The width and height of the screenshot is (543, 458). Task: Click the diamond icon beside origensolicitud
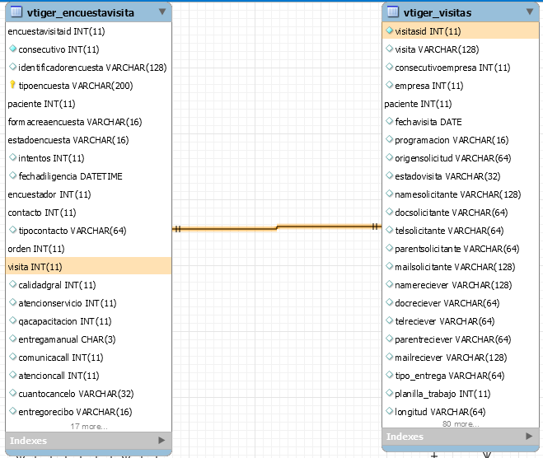[389, 157]
